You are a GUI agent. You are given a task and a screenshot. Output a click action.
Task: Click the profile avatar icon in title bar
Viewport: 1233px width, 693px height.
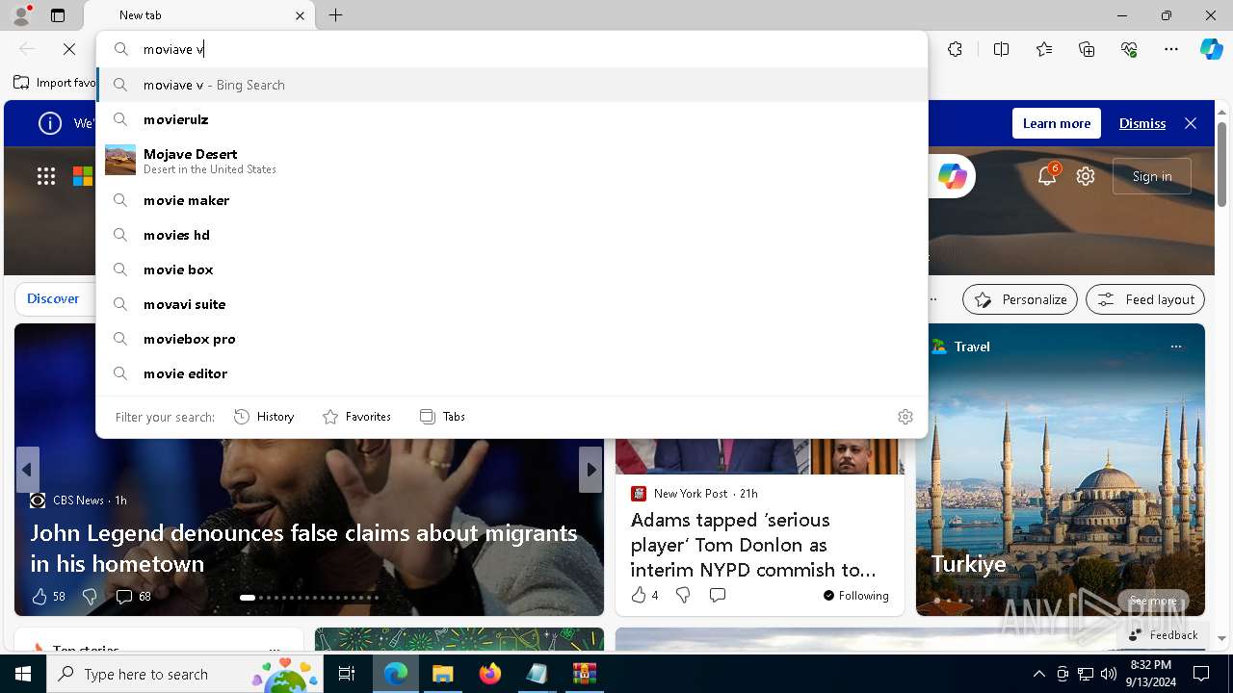[21, 15]
